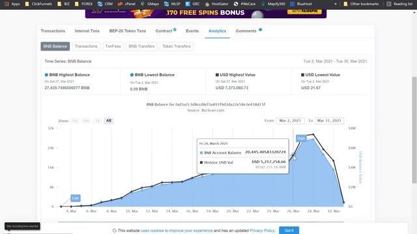
Task: Select the 28 Mar peak data point
Action: click(313, 135)
